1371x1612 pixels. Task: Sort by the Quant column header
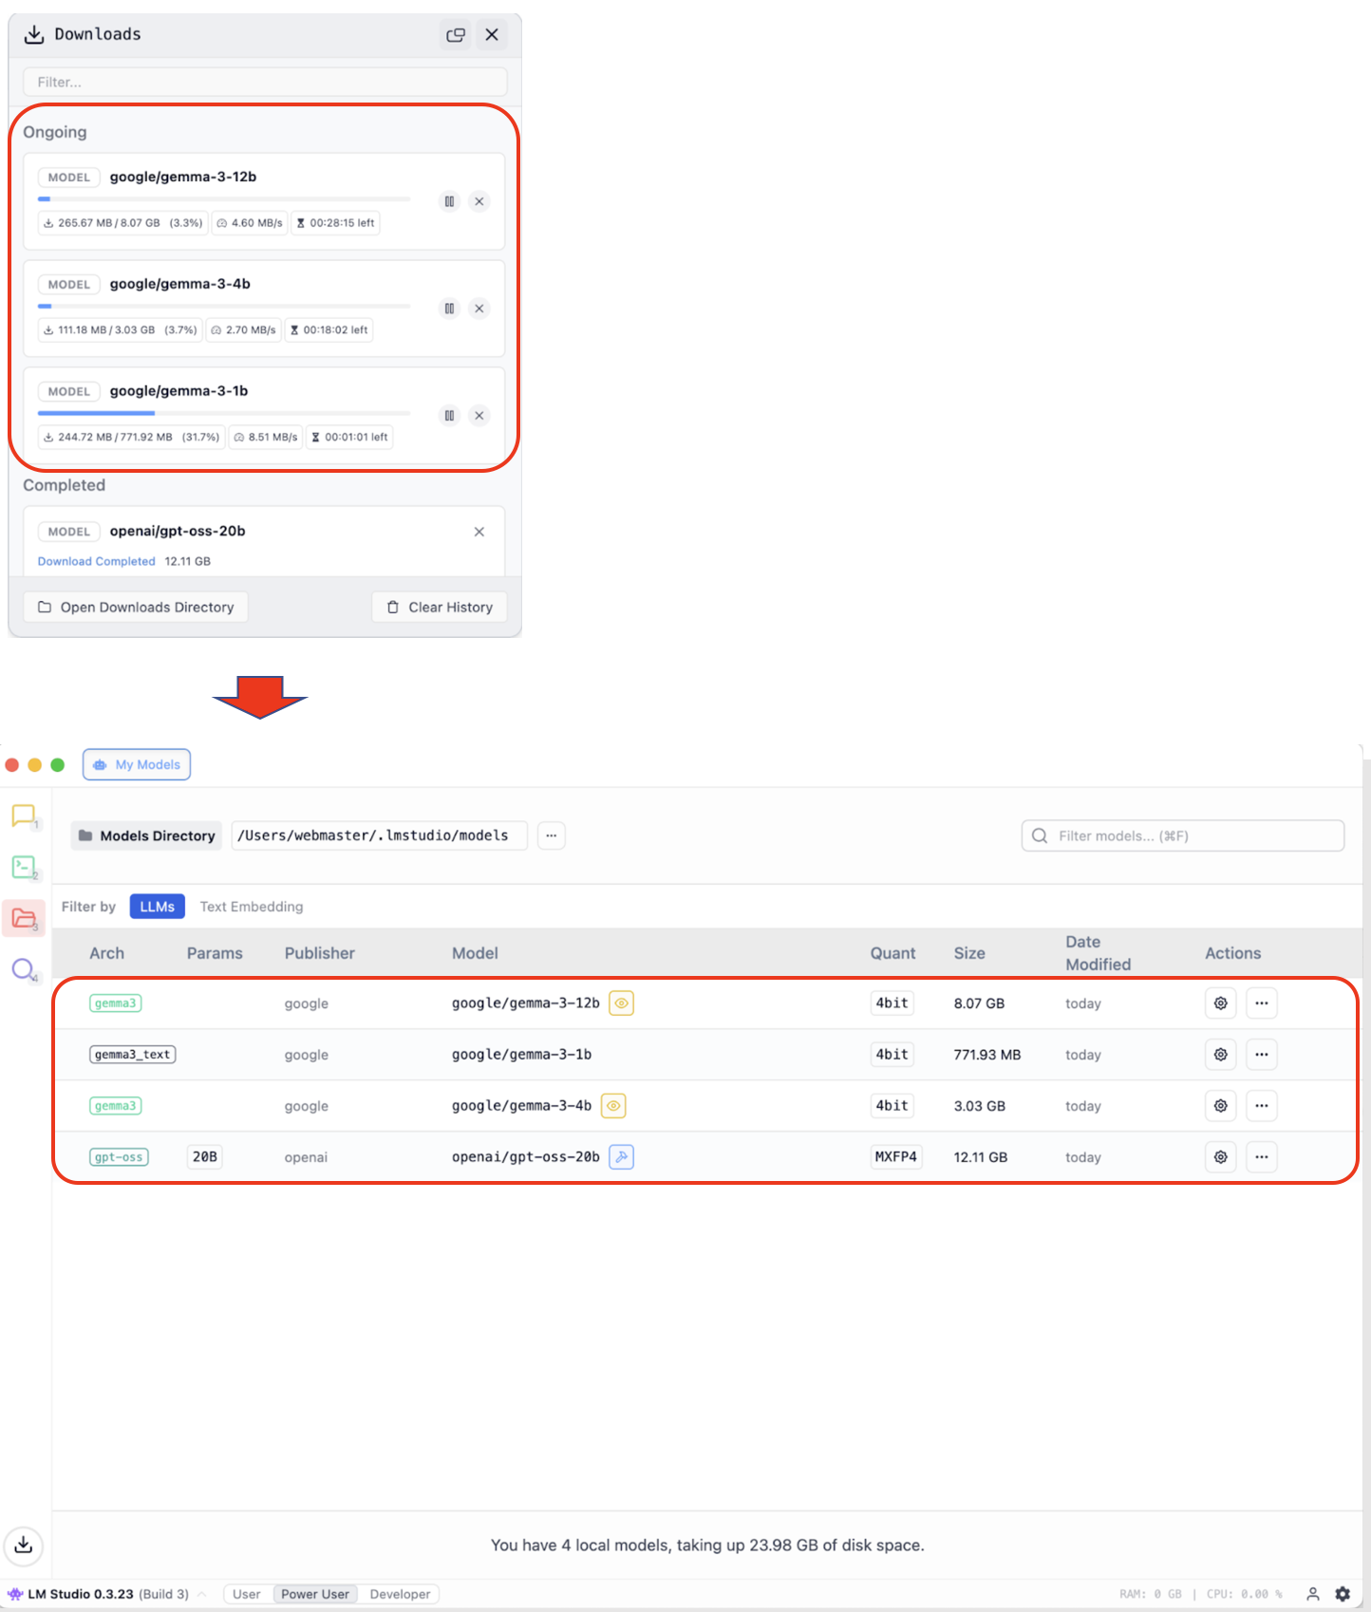[893, 953]
